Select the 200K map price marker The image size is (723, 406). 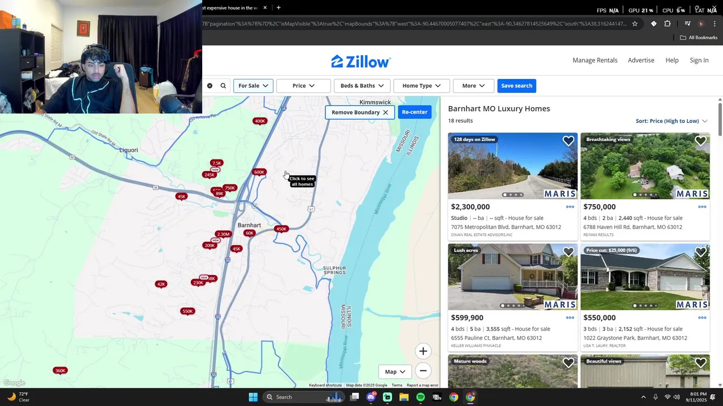coord(210,245)
